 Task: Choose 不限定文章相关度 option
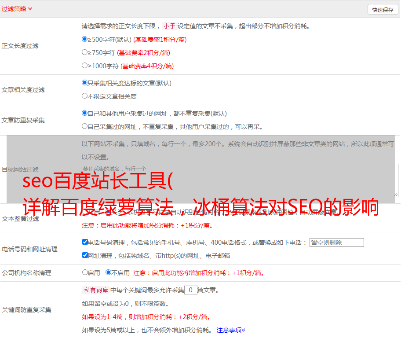pyautogui.click(x=84, y=96)
